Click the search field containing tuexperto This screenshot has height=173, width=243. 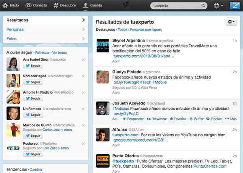coord(179,6)
